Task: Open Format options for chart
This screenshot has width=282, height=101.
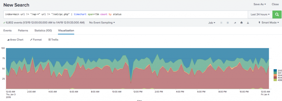Action: (36, 40)
